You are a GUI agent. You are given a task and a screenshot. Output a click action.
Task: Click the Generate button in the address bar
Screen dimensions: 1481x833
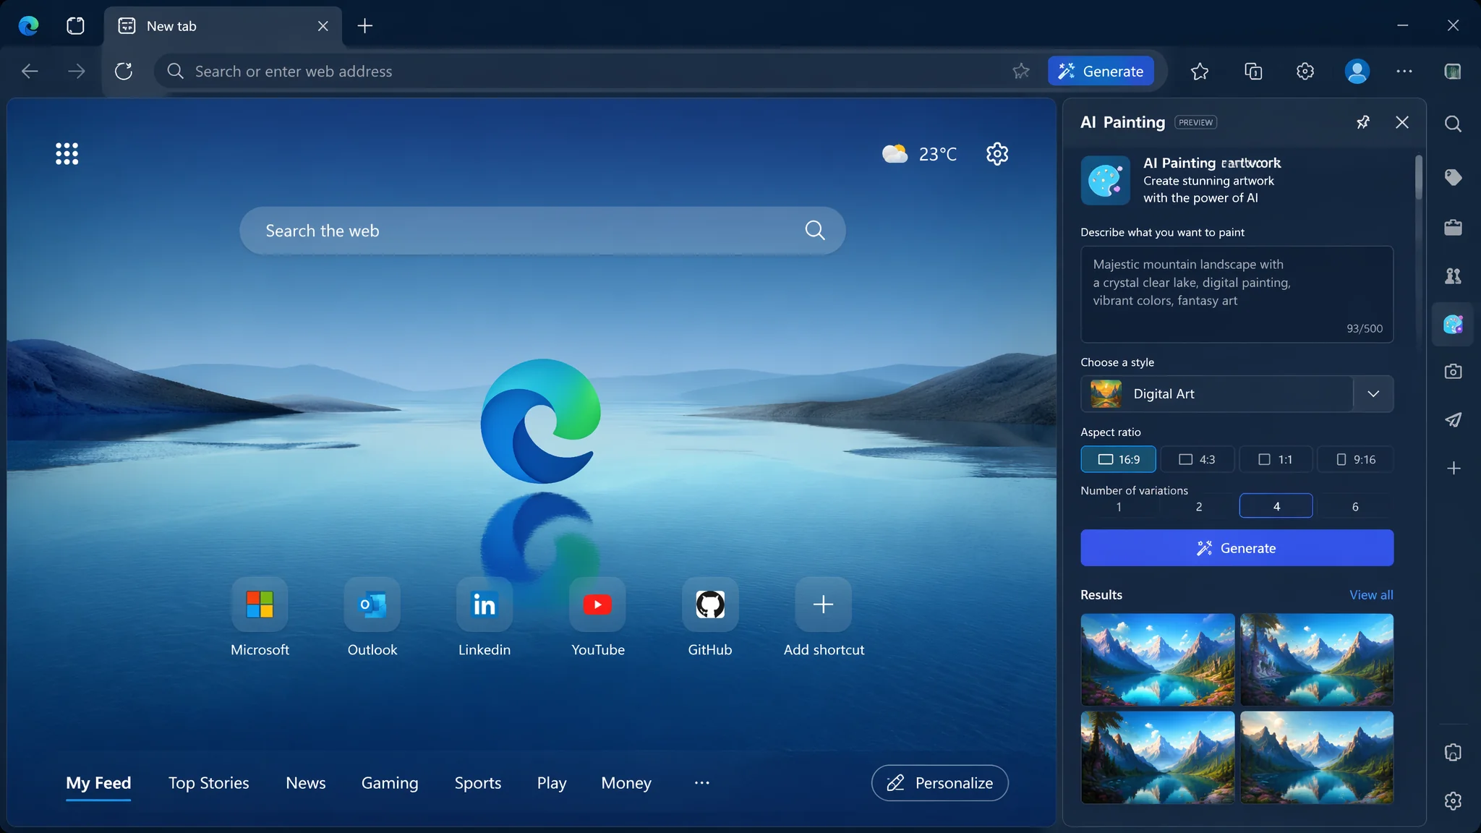pos(1101,71)
